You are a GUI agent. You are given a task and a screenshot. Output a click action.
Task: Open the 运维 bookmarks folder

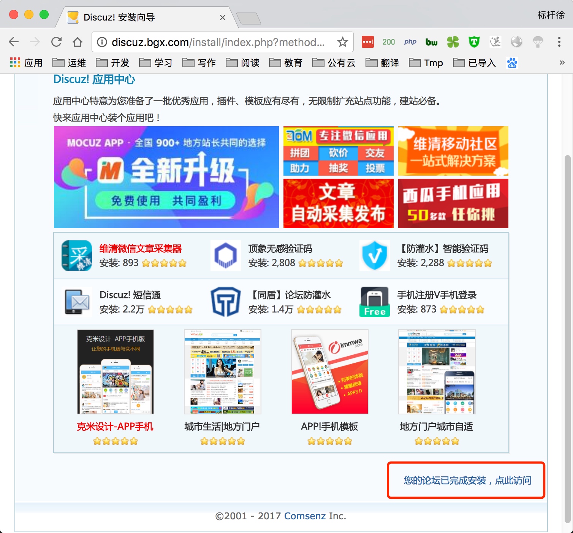coord(69,63)
